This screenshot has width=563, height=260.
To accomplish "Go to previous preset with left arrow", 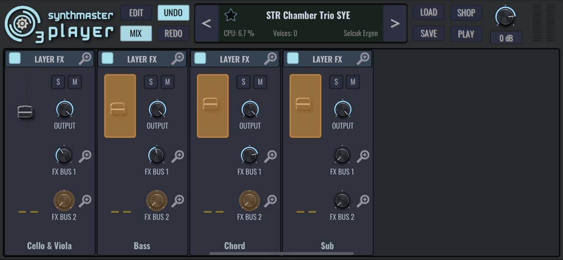I will [x=206, y=23].
